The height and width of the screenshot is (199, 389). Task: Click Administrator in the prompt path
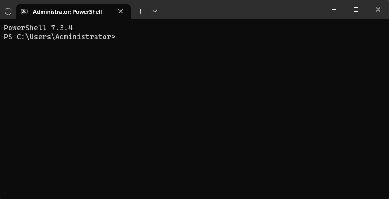click(x=83, y=37)
